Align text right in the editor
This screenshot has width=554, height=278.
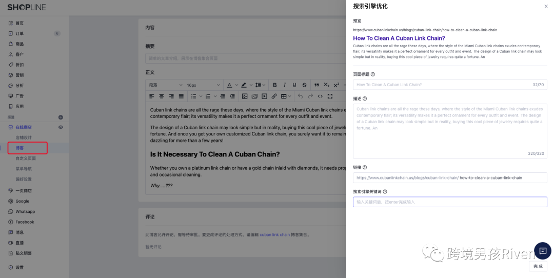(x=171, y=96)
